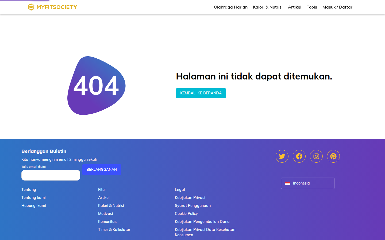Go to Artikel in top navigation
Screen dimensions: 385x240
pyautogui.click(x=295, y=7)
